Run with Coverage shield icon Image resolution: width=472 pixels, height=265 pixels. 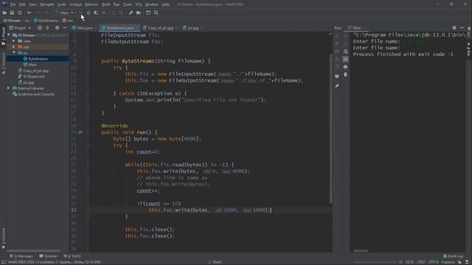[x=96, y=13]
